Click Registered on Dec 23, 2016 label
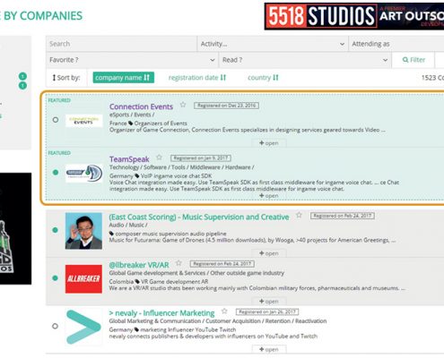The width and height of the screenshot is (444, 358). [x=226, y=106]
